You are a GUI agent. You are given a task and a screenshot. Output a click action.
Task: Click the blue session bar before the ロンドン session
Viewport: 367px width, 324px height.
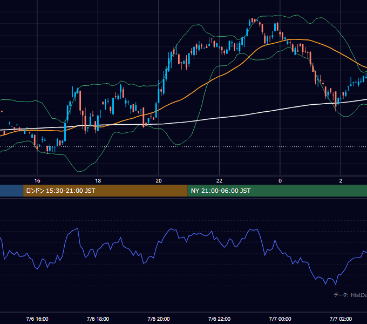(11, 191)
